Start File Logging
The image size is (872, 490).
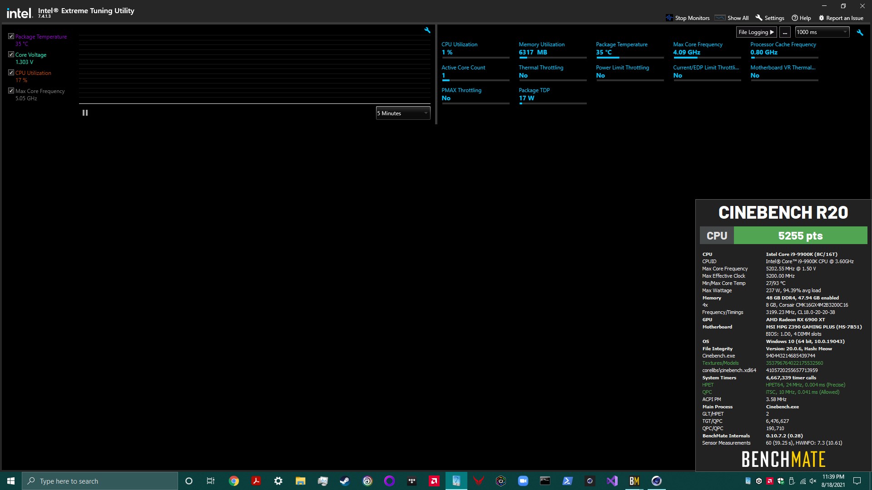(756, 32)
